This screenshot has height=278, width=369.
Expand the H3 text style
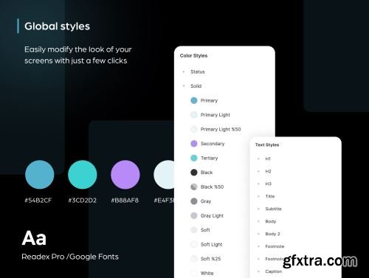tap(258, 184)
